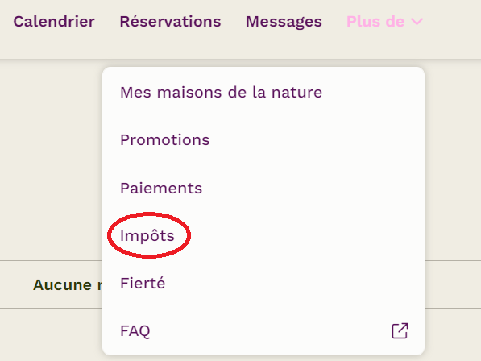The image size is (481, 361).
Task: Go to the Messages tab
Action: point(284,22)
